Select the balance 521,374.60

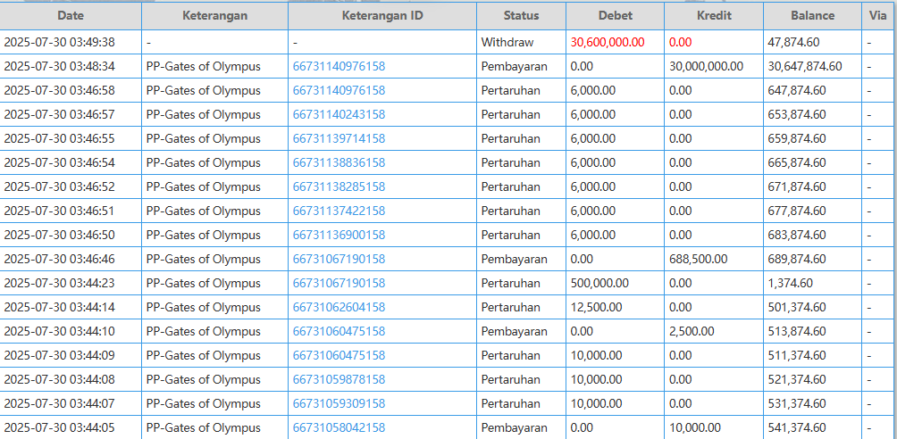tap(797, 379)
